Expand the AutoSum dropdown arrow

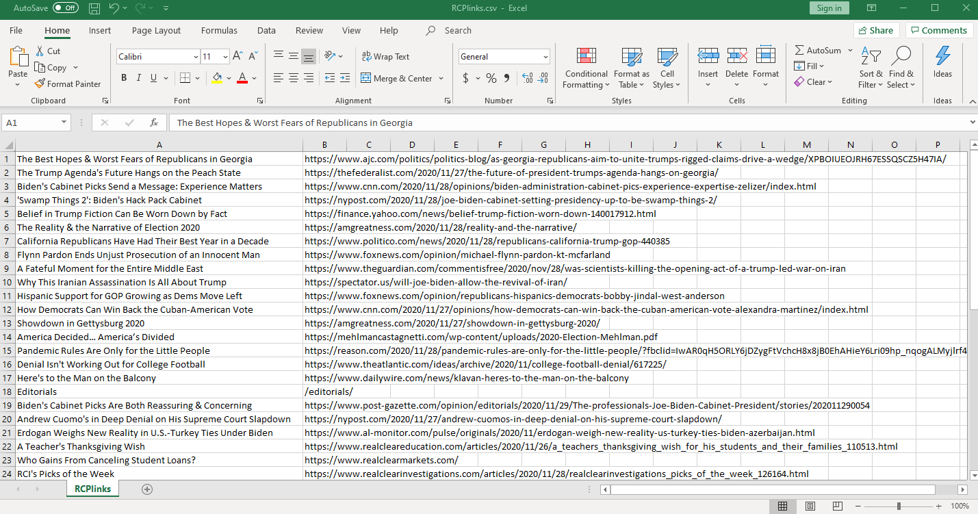pos(850,51)
